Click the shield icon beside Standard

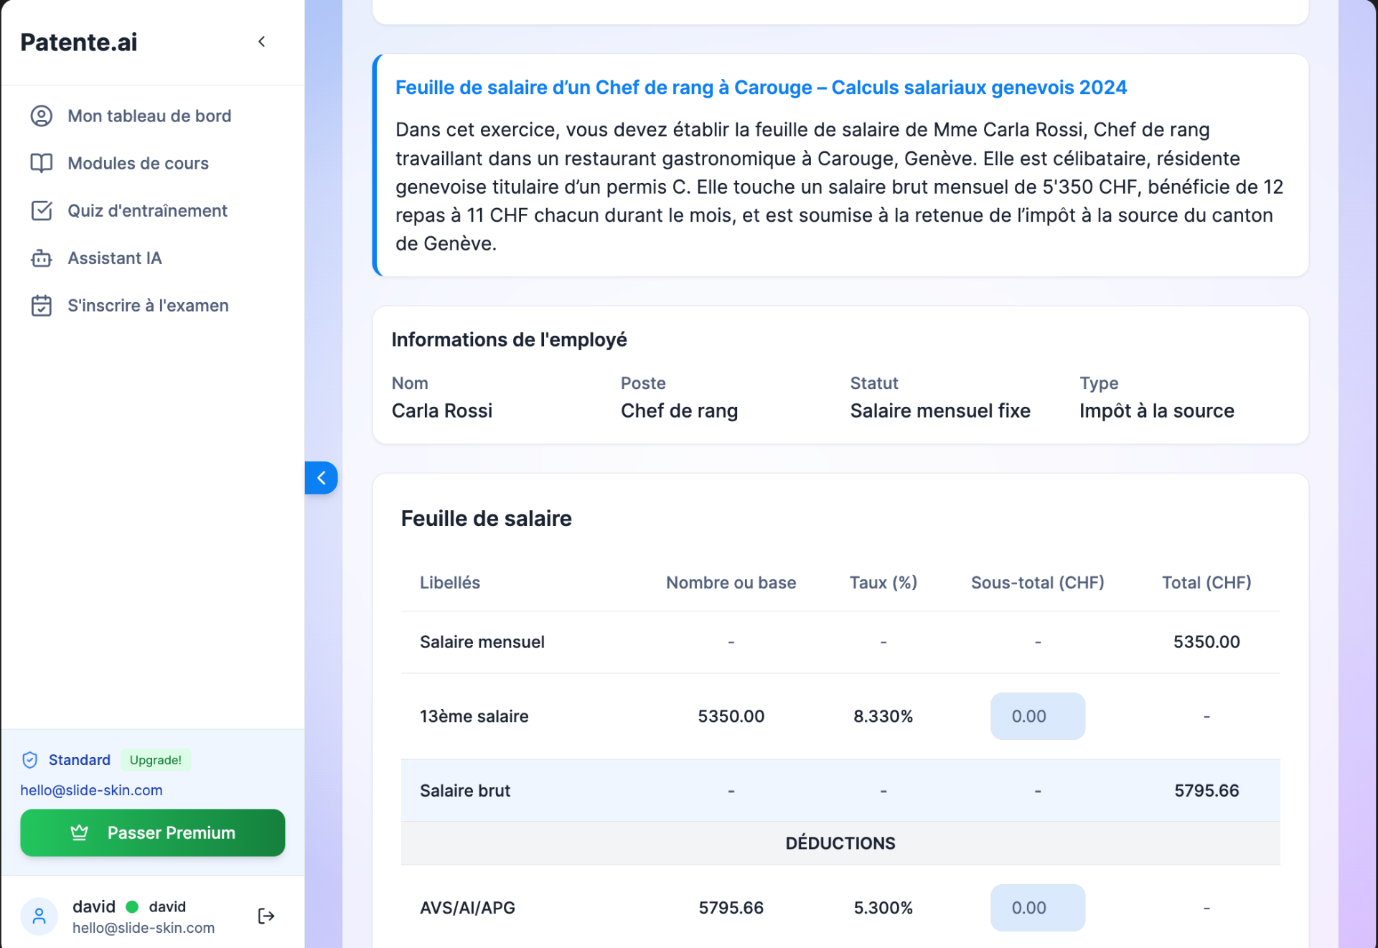point(30,759)
